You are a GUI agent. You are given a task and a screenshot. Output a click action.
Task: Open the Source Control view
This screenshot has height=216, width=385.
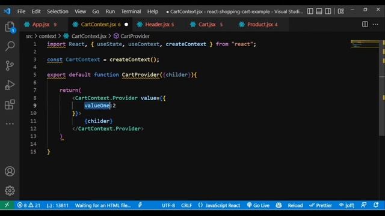click(10, 65)
